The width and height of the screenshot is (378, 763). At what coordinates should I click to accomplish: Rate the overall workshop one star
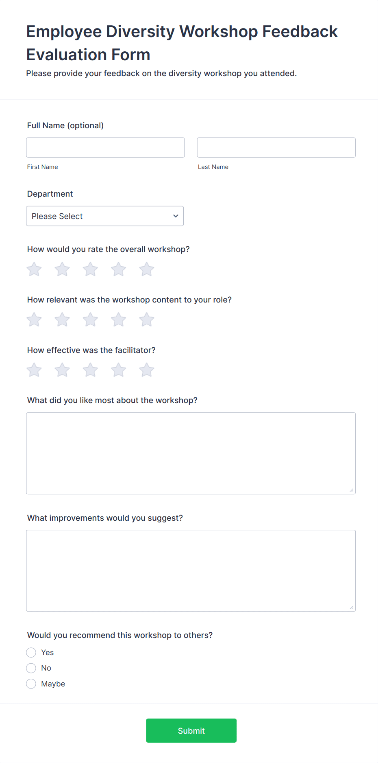[34, 269]
